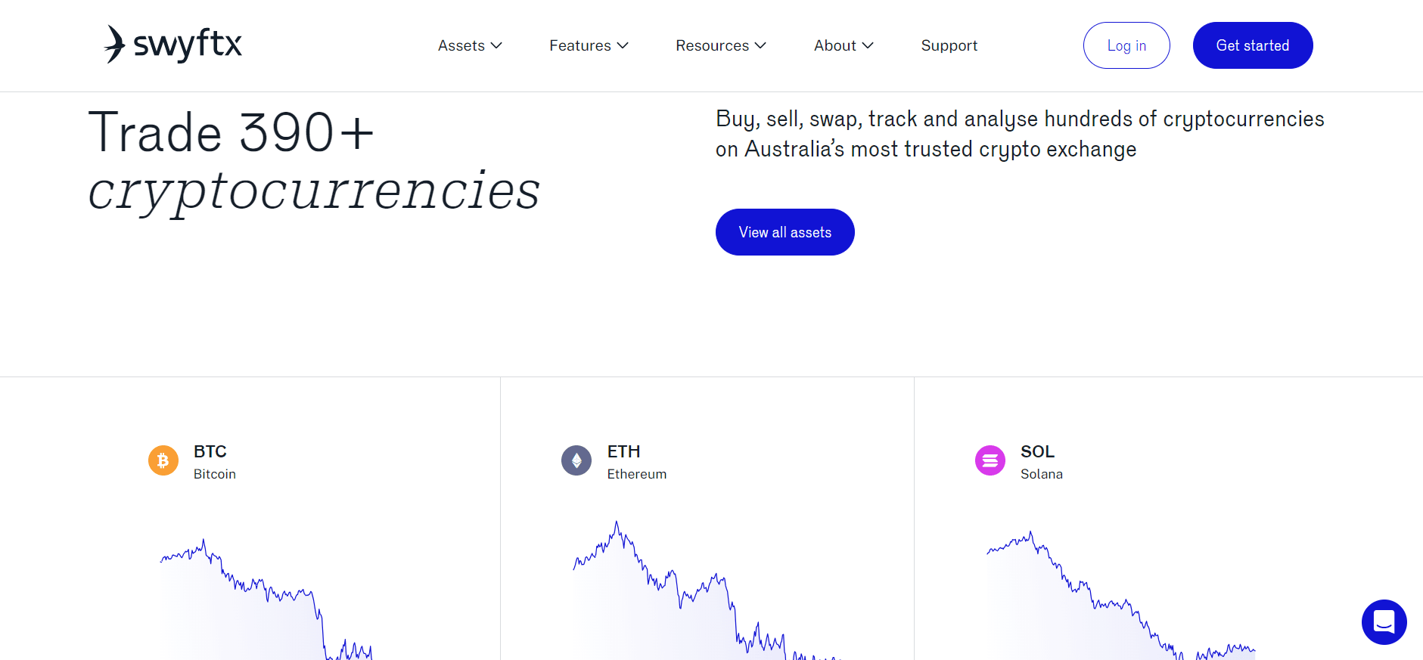Expand the Resources dropdown menu
The height and width of the screenshot is (660, 1423).
click(721, 45)
